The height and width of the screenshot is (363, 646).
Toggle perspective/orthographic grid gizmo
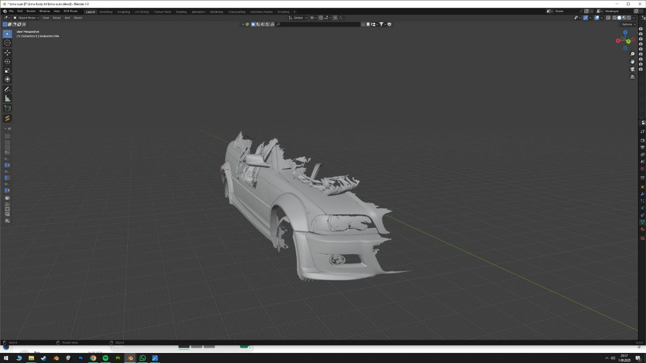632,77
